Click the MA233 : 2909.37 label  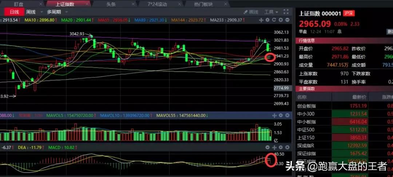coord(227,20)
